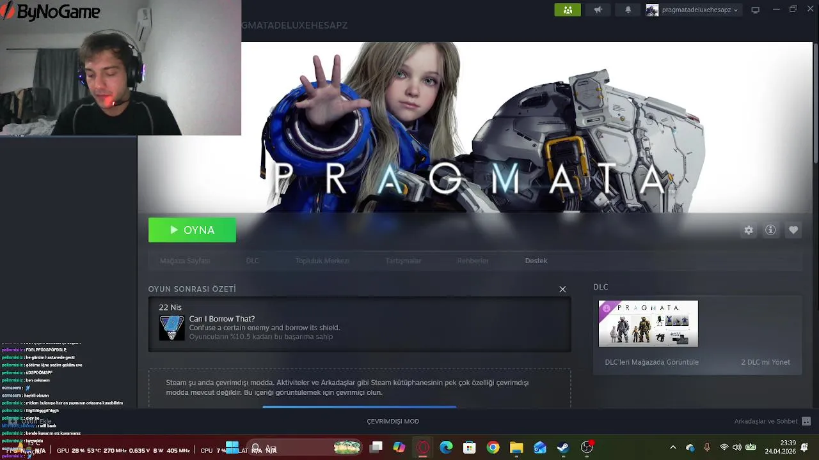Open the game info icon

pyautogui.click(x=770, y=230)
